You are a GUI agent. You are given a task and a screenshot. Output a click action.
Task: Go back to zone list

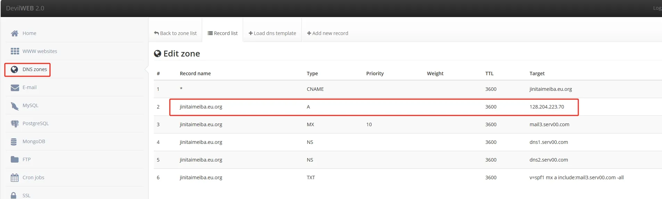175,33
